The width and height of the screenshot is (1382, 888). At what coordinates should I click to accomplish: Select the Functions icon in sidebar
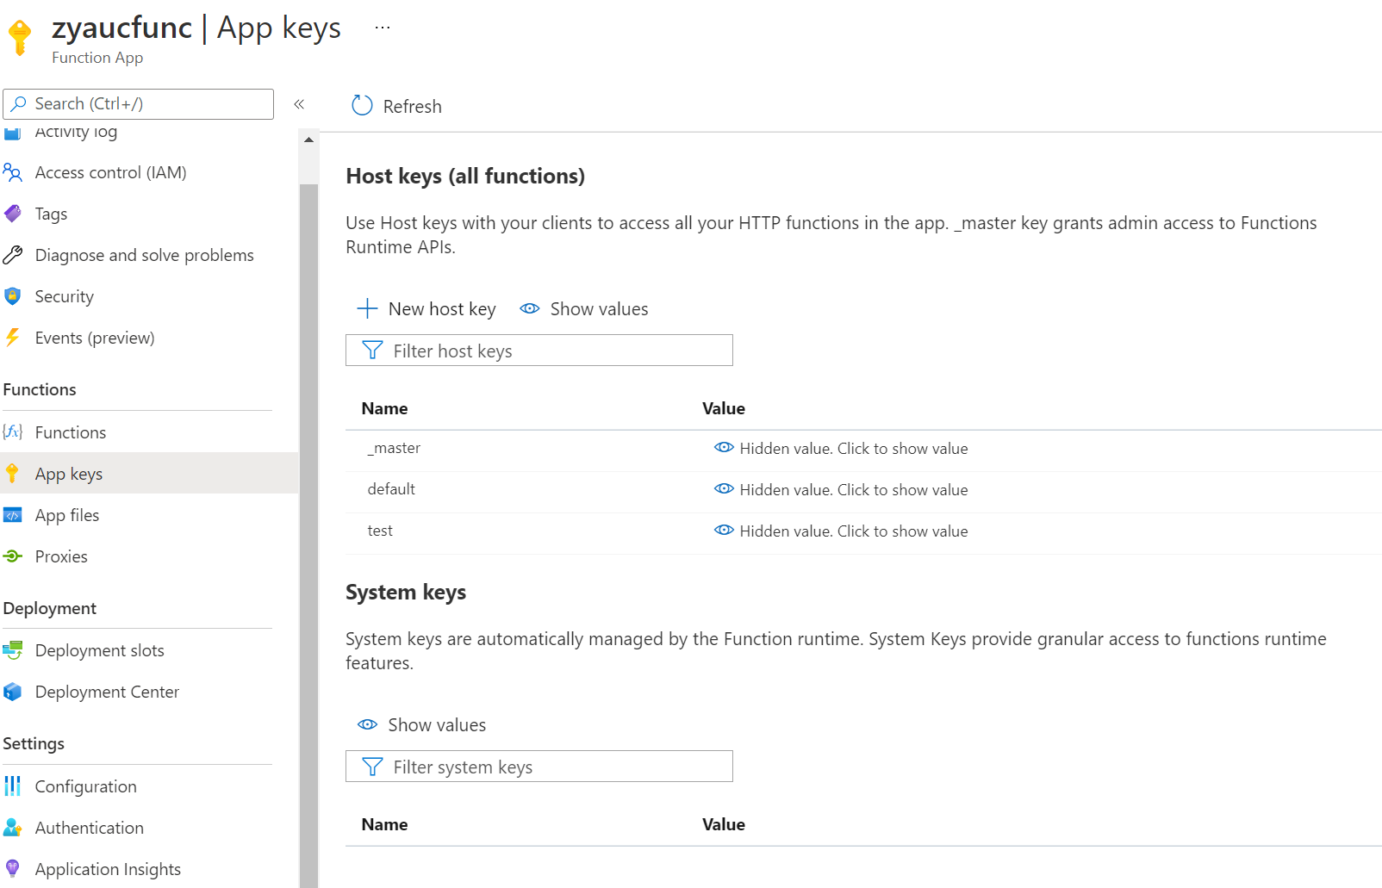point(13,432)
